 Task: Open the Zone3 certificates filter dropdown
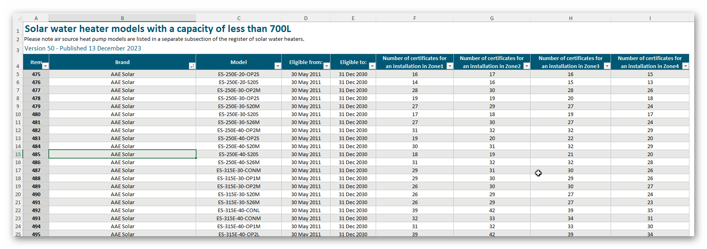[607, 66]
